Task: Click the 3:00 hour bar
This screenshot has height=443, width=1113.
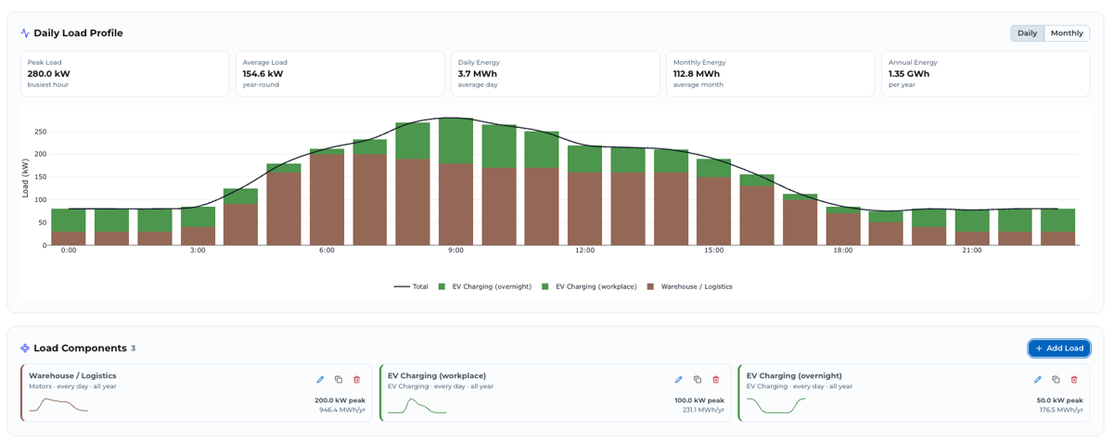Action: 198,226
